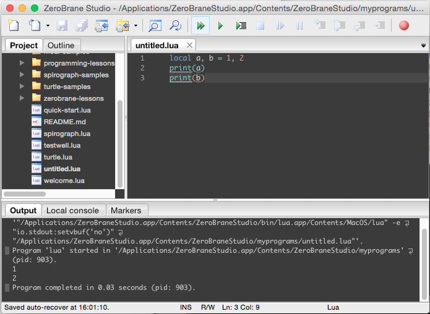Screen dimensions: 430x314
Task: Open recent files dropdown arrow next to Open icon
Action: click(48, 26)
